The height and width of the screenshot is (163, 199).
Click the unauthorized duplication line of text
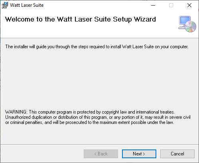(98, 117)
